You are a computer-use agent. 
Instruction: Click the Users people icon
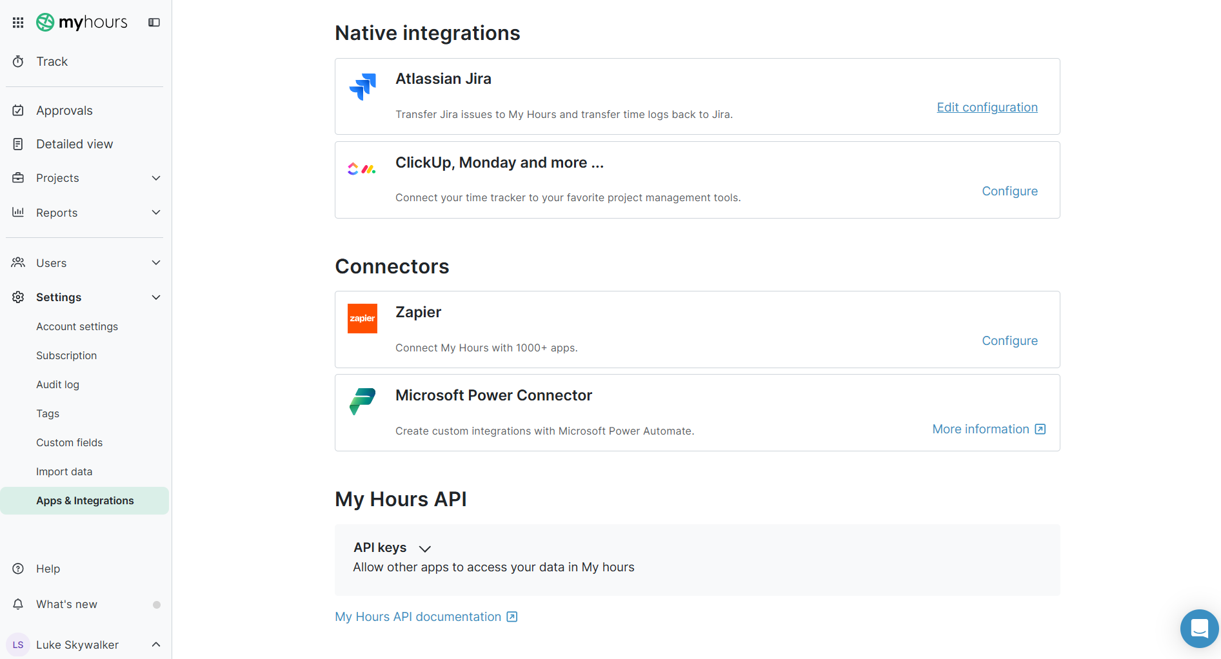click(18, 262)
